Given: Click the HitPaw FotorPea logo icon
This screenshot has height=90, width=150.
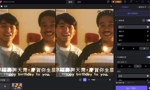Looking at the screenshot, I should point(1,2).
